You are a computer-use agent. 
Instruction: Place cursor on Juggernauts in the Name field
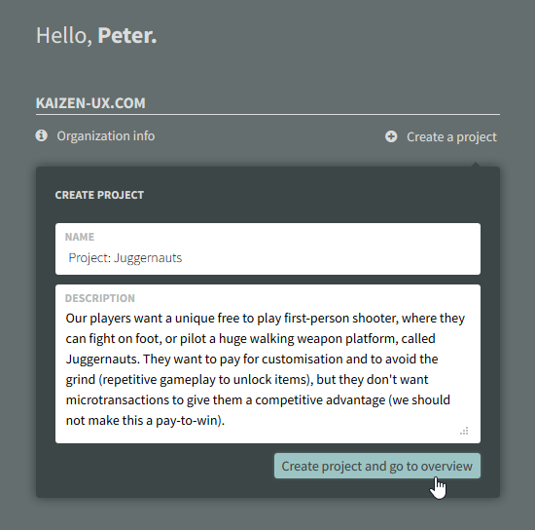coord(148,258)
